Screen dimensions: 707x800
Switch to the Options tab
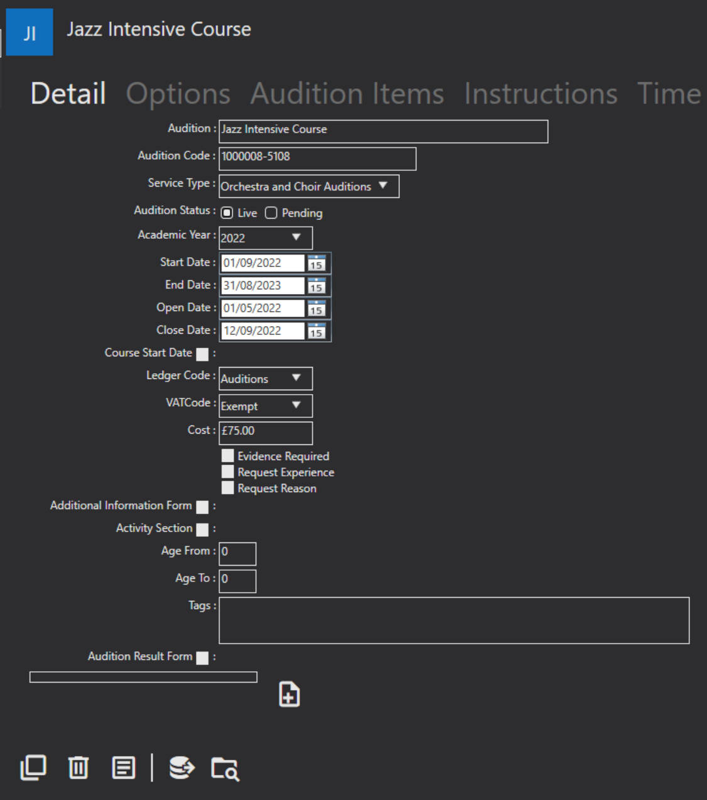[178, 94]
